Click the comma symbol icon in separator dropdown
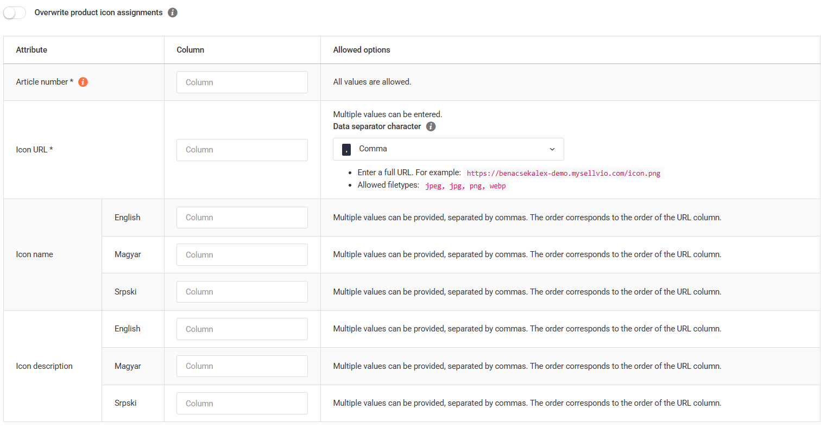Viewport: 827px width, 428px height. pos(346,149)
